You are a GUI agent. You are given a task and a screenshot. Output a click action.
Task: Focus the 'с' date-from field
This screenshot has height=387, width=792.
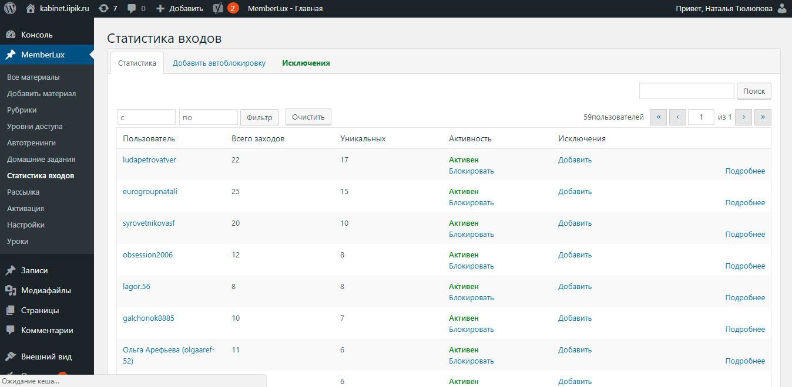coord(146,117)
